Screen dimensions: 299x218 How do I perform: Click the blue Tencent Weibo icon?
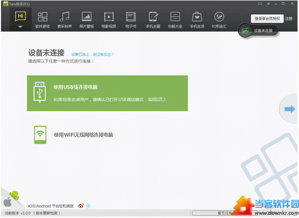click(x=88, y=206)
